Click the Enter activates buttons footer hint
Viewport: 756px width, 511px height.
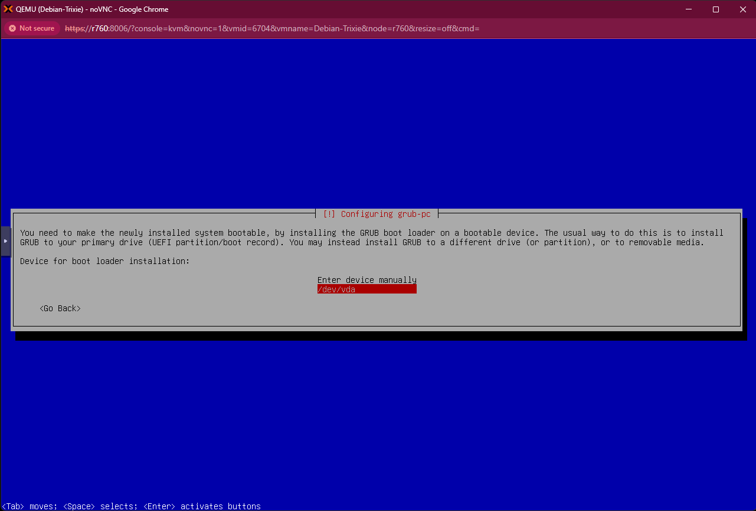click(x=202, y=506)
